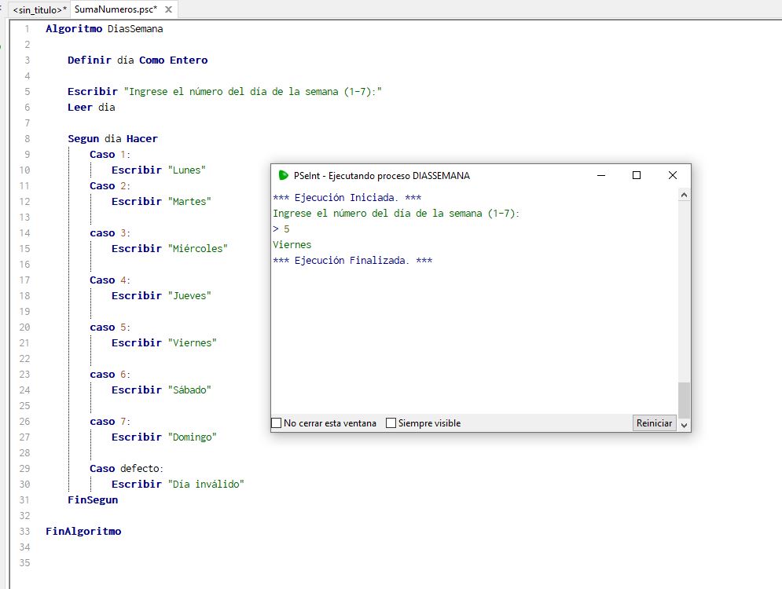This screenshot has width=782, height=589.
Task: Click the 'Leer dia' line
Action: pyautogui.click(x=91, y=107)
